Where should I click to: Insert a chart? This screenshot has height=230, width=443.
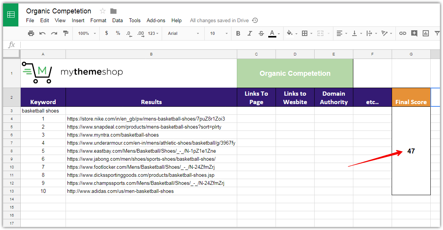click(426, 33)
